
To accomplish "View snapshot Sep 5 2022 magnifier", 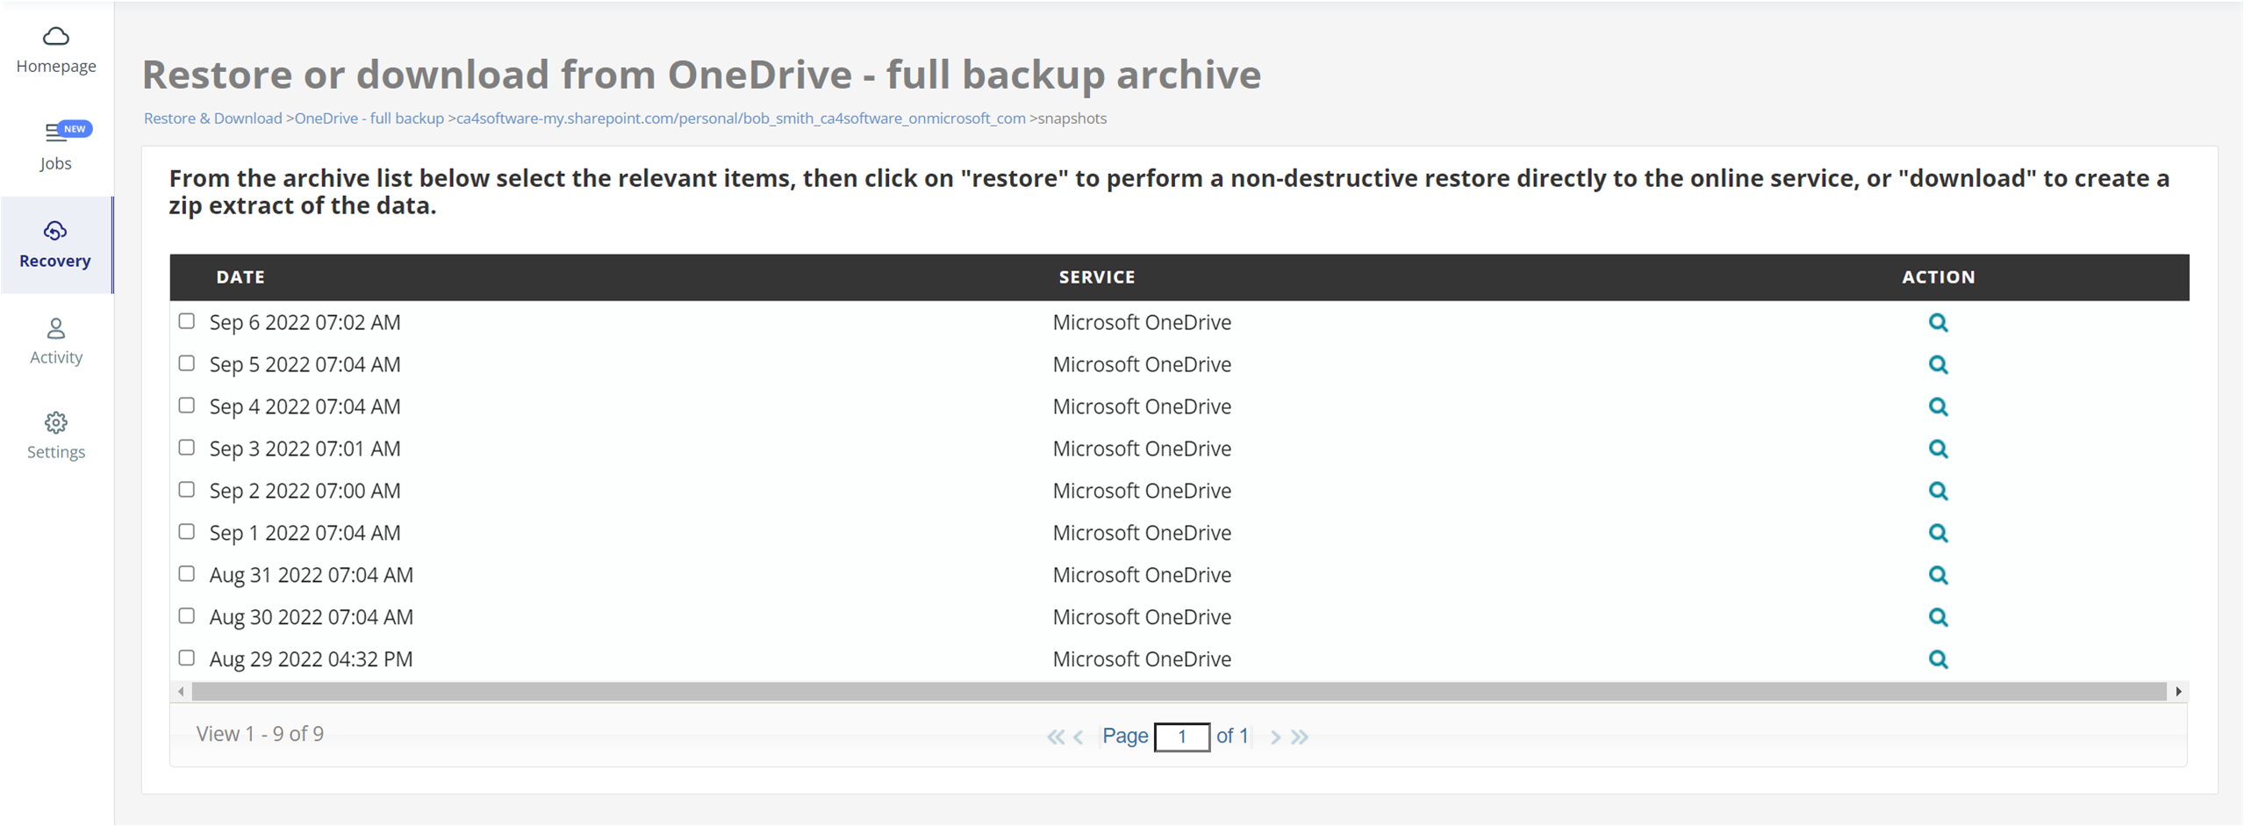I will click(x=1938, y=365).
